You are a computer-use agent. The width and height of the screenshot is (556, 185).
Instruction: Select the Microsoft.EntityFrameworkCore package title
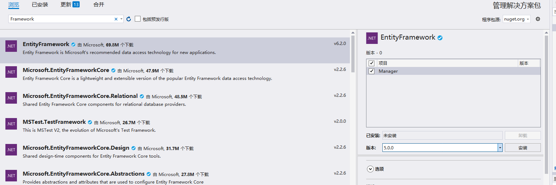click(x=66, y=70)
